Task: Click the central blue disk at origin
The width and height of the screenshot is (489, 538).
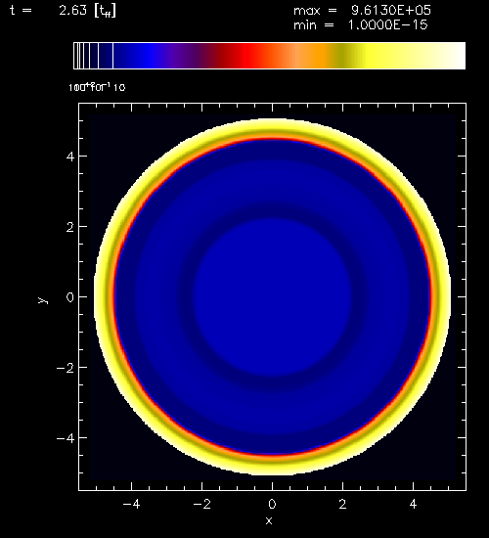Action: click(x=272, y=296)
